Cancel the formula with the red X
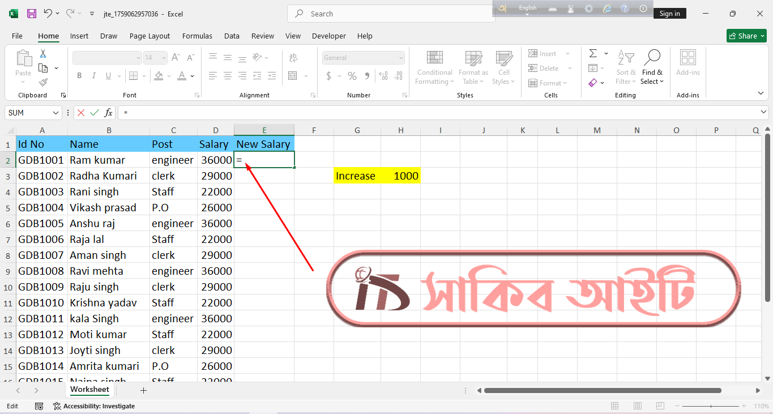This screenshot has height=414, width=773. point(81,112)
